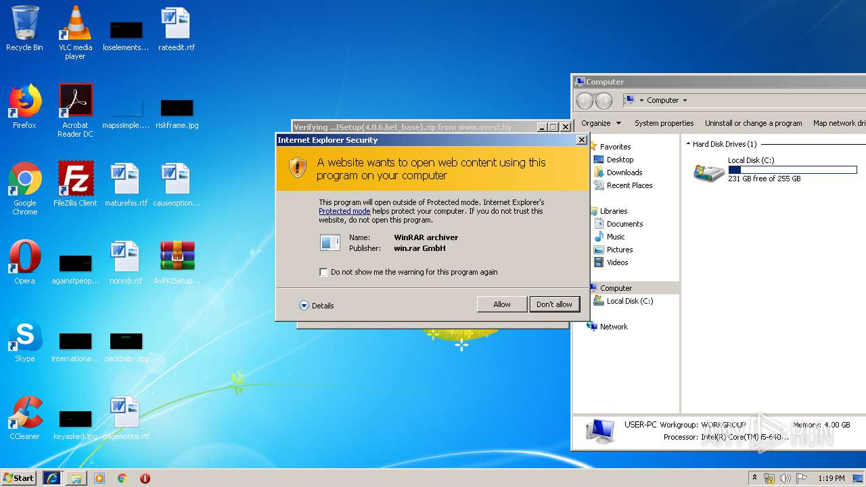Viewport: 866px width, 487px height.
Task: Click the Don't allow button
Action: pyautogui.click(x=554, y=304)
